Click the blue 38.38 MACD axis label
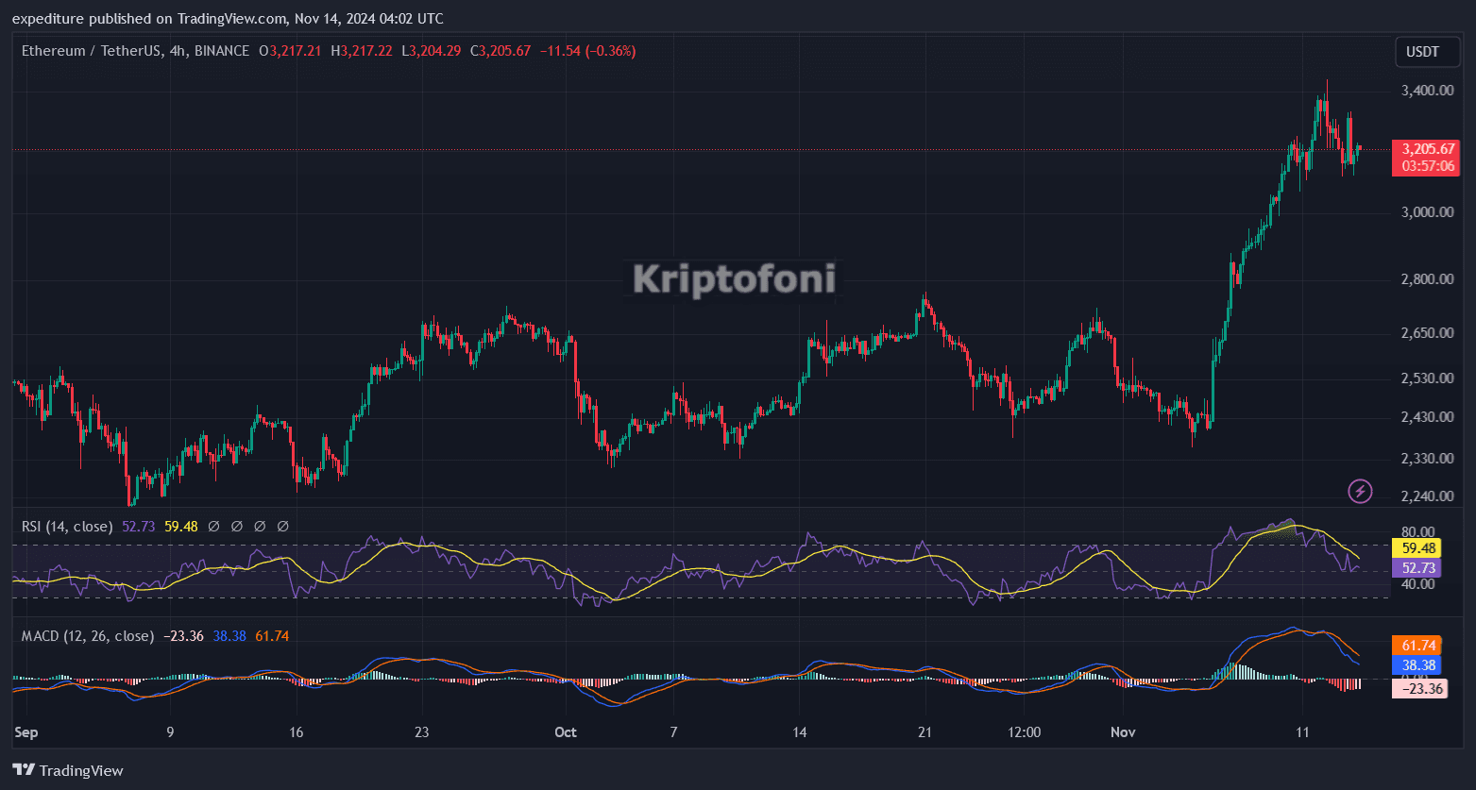This screenshot has height=790, width=1476. click(1418, 665)
